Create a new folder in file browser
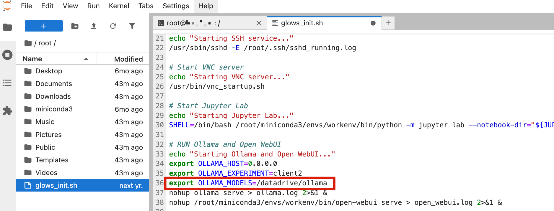554x211 pixels. click(x=75, y=26)
